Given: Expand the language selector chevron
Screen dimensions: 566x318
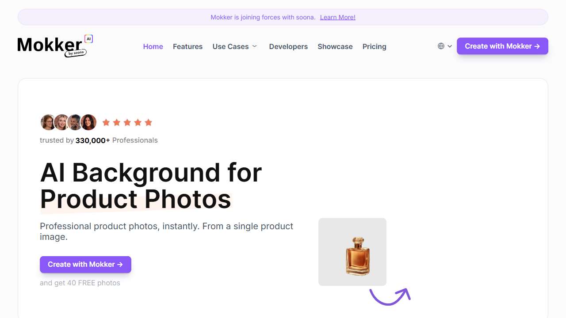Looking at the screenshot, I should (x=450, y=46).
